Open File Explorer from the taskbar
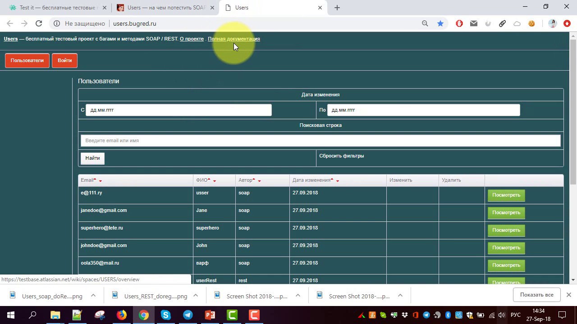577x324 pixels. (55, 315)
